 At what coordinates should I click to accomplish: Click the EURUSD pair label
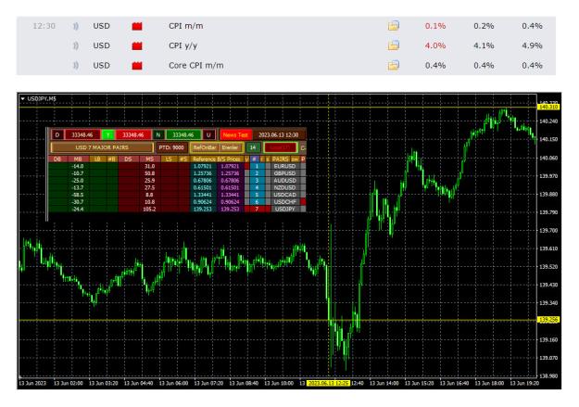pos(284,166)
